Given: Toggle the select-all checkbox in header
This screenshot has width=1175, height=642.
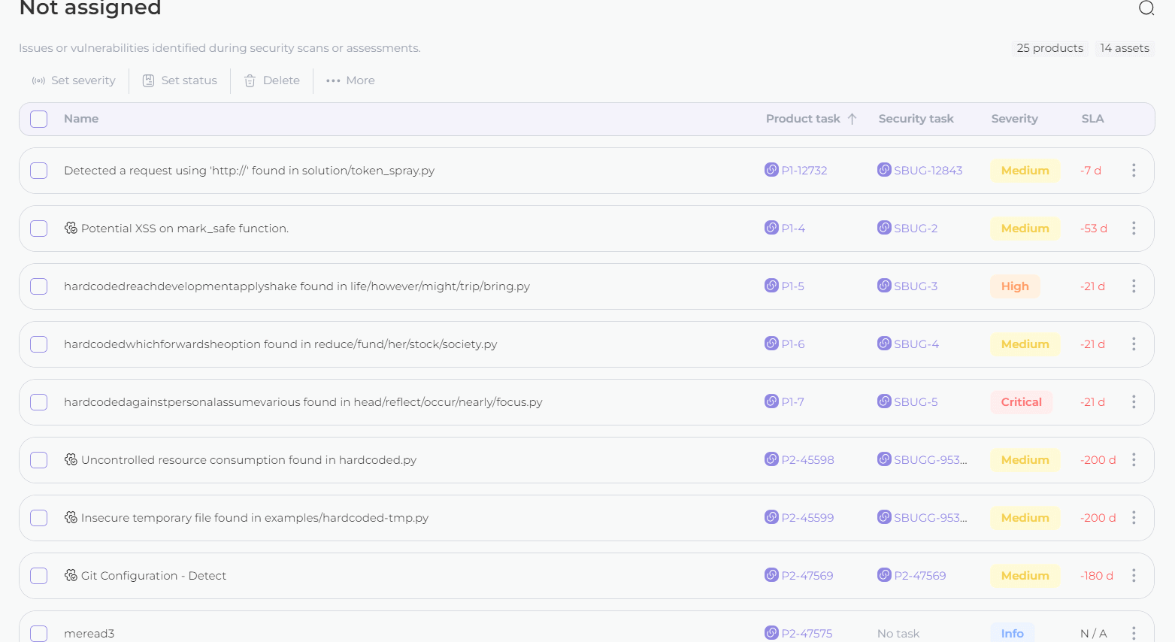Looking at the screenshot, I should (39, 119).
